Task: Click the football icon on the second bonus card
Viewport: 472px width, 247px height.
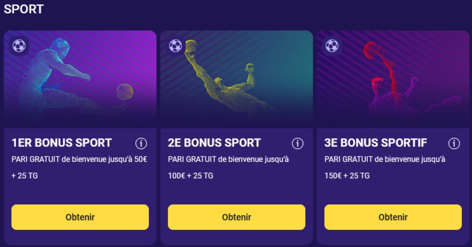Action: coord(175,46)
